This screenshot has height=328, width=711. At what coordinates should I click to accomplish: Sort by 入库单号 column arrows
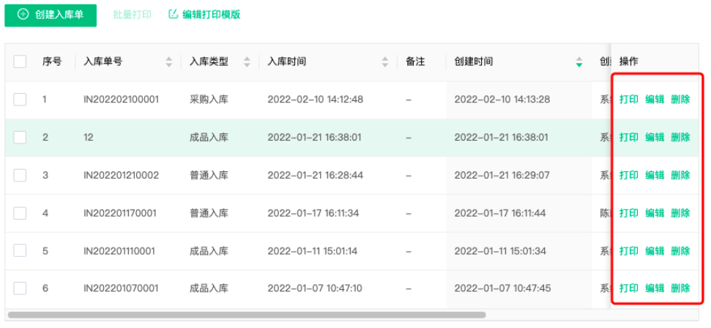point(169,61)
